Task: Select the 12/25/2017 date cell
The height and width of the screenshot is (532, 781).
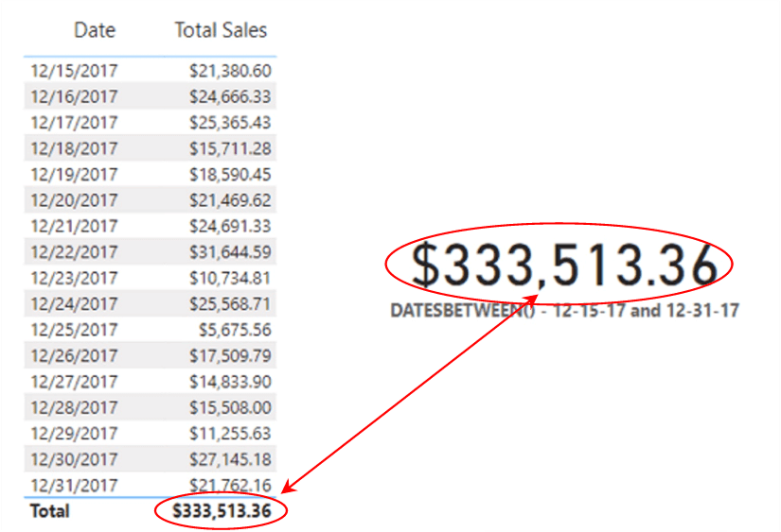Action: click(74, 330)
